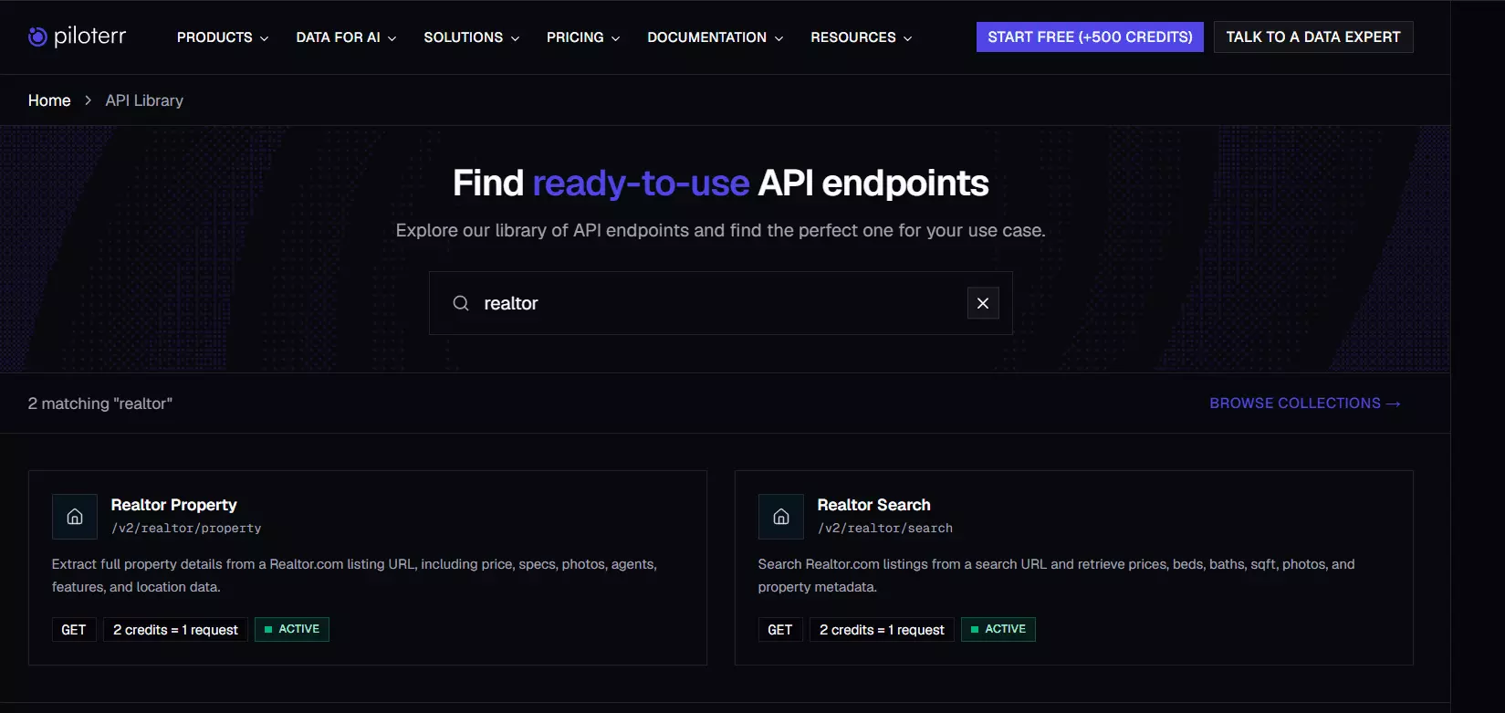Click credits badge on Realtor Property card

[x=175, y=630]
